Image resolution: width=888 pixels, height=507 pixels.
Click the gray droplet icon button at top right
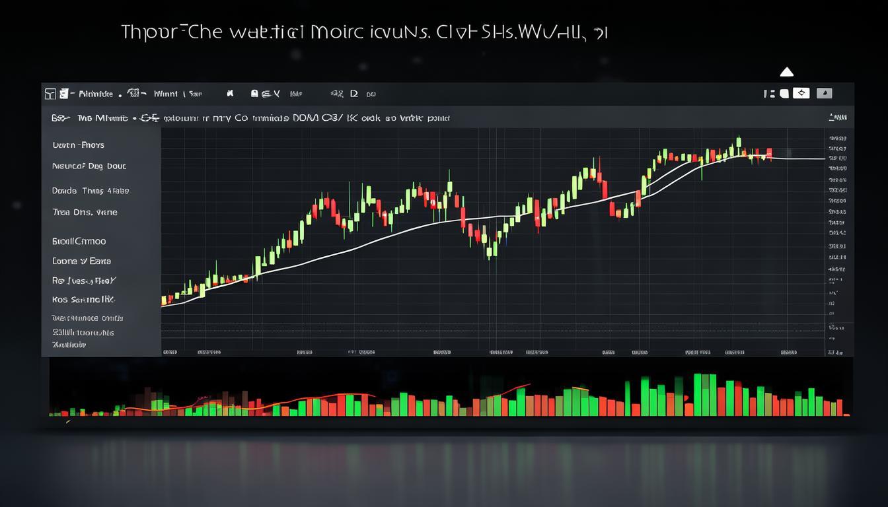824,93
